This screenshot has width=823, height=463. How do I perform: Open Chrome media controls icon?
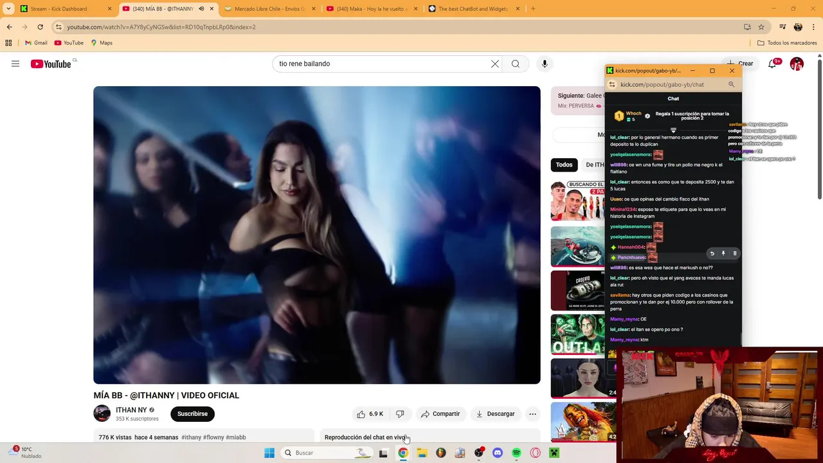tap(782, 27)
